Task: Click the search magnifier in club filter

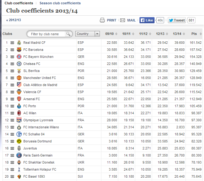Action: 68,34
